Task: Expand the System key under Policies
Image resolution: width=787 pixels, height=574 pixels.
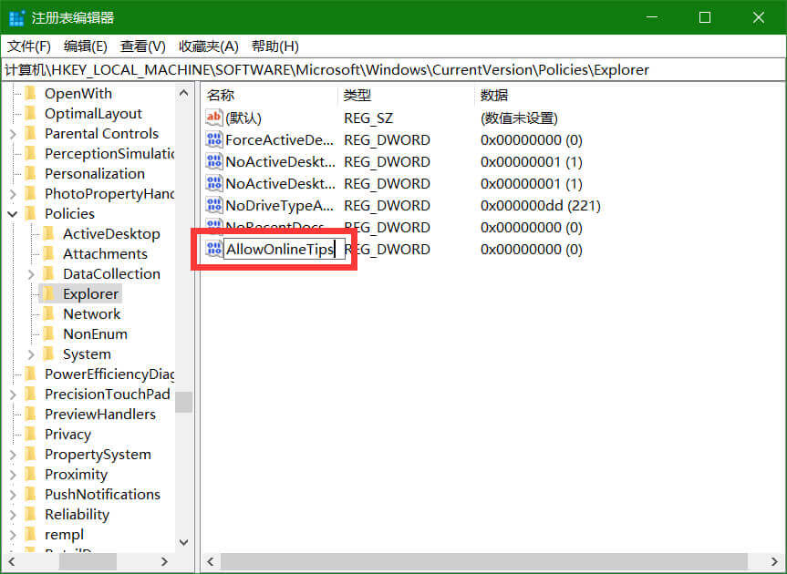Action: pos(31,354)
